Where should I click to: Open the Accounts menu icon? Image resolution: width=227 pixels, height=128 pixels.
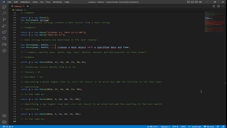pyautogui.click(x=4, y=116)
